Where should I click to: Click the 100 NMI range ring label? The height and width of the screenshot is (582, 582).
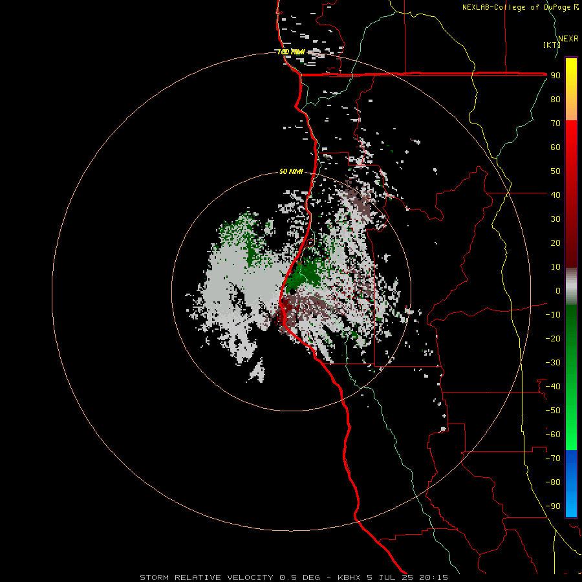coord(291,52)
